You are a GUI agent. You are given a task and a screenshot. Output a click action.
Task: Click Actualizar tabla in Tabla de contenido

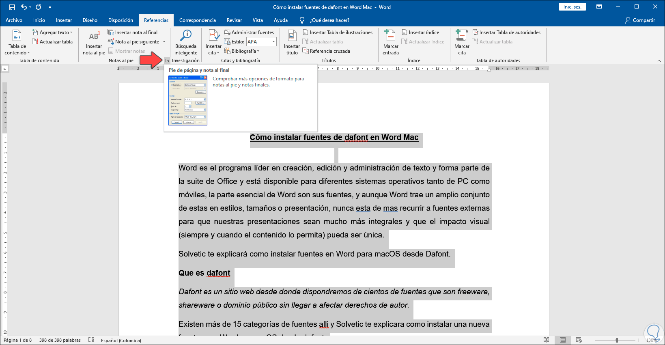coord(52,42)
